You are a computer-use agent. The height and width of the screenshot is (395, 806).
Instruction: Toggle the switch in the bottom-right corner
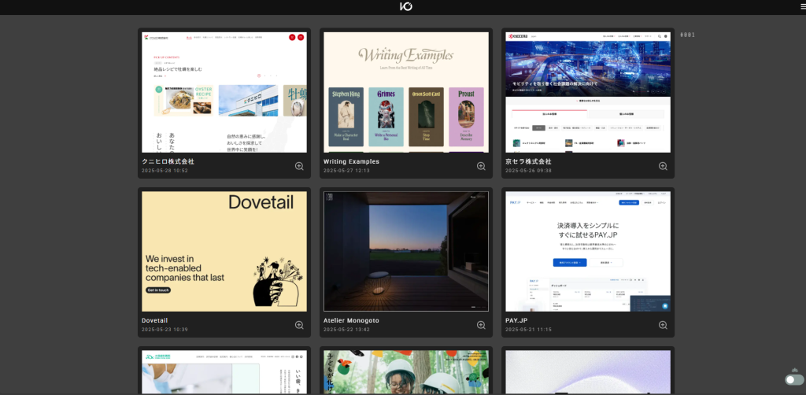(x=794, y=379)
